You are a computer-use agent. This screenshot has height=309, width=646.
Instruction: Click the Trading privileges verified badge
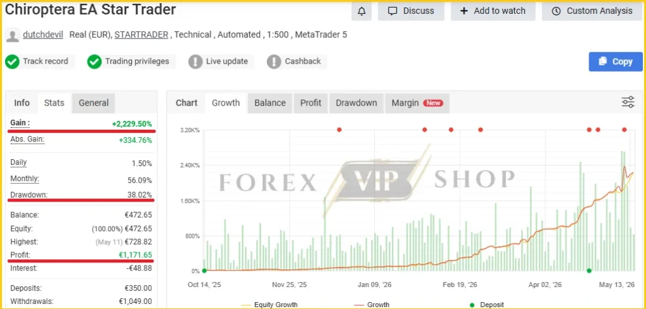[131, 62]
